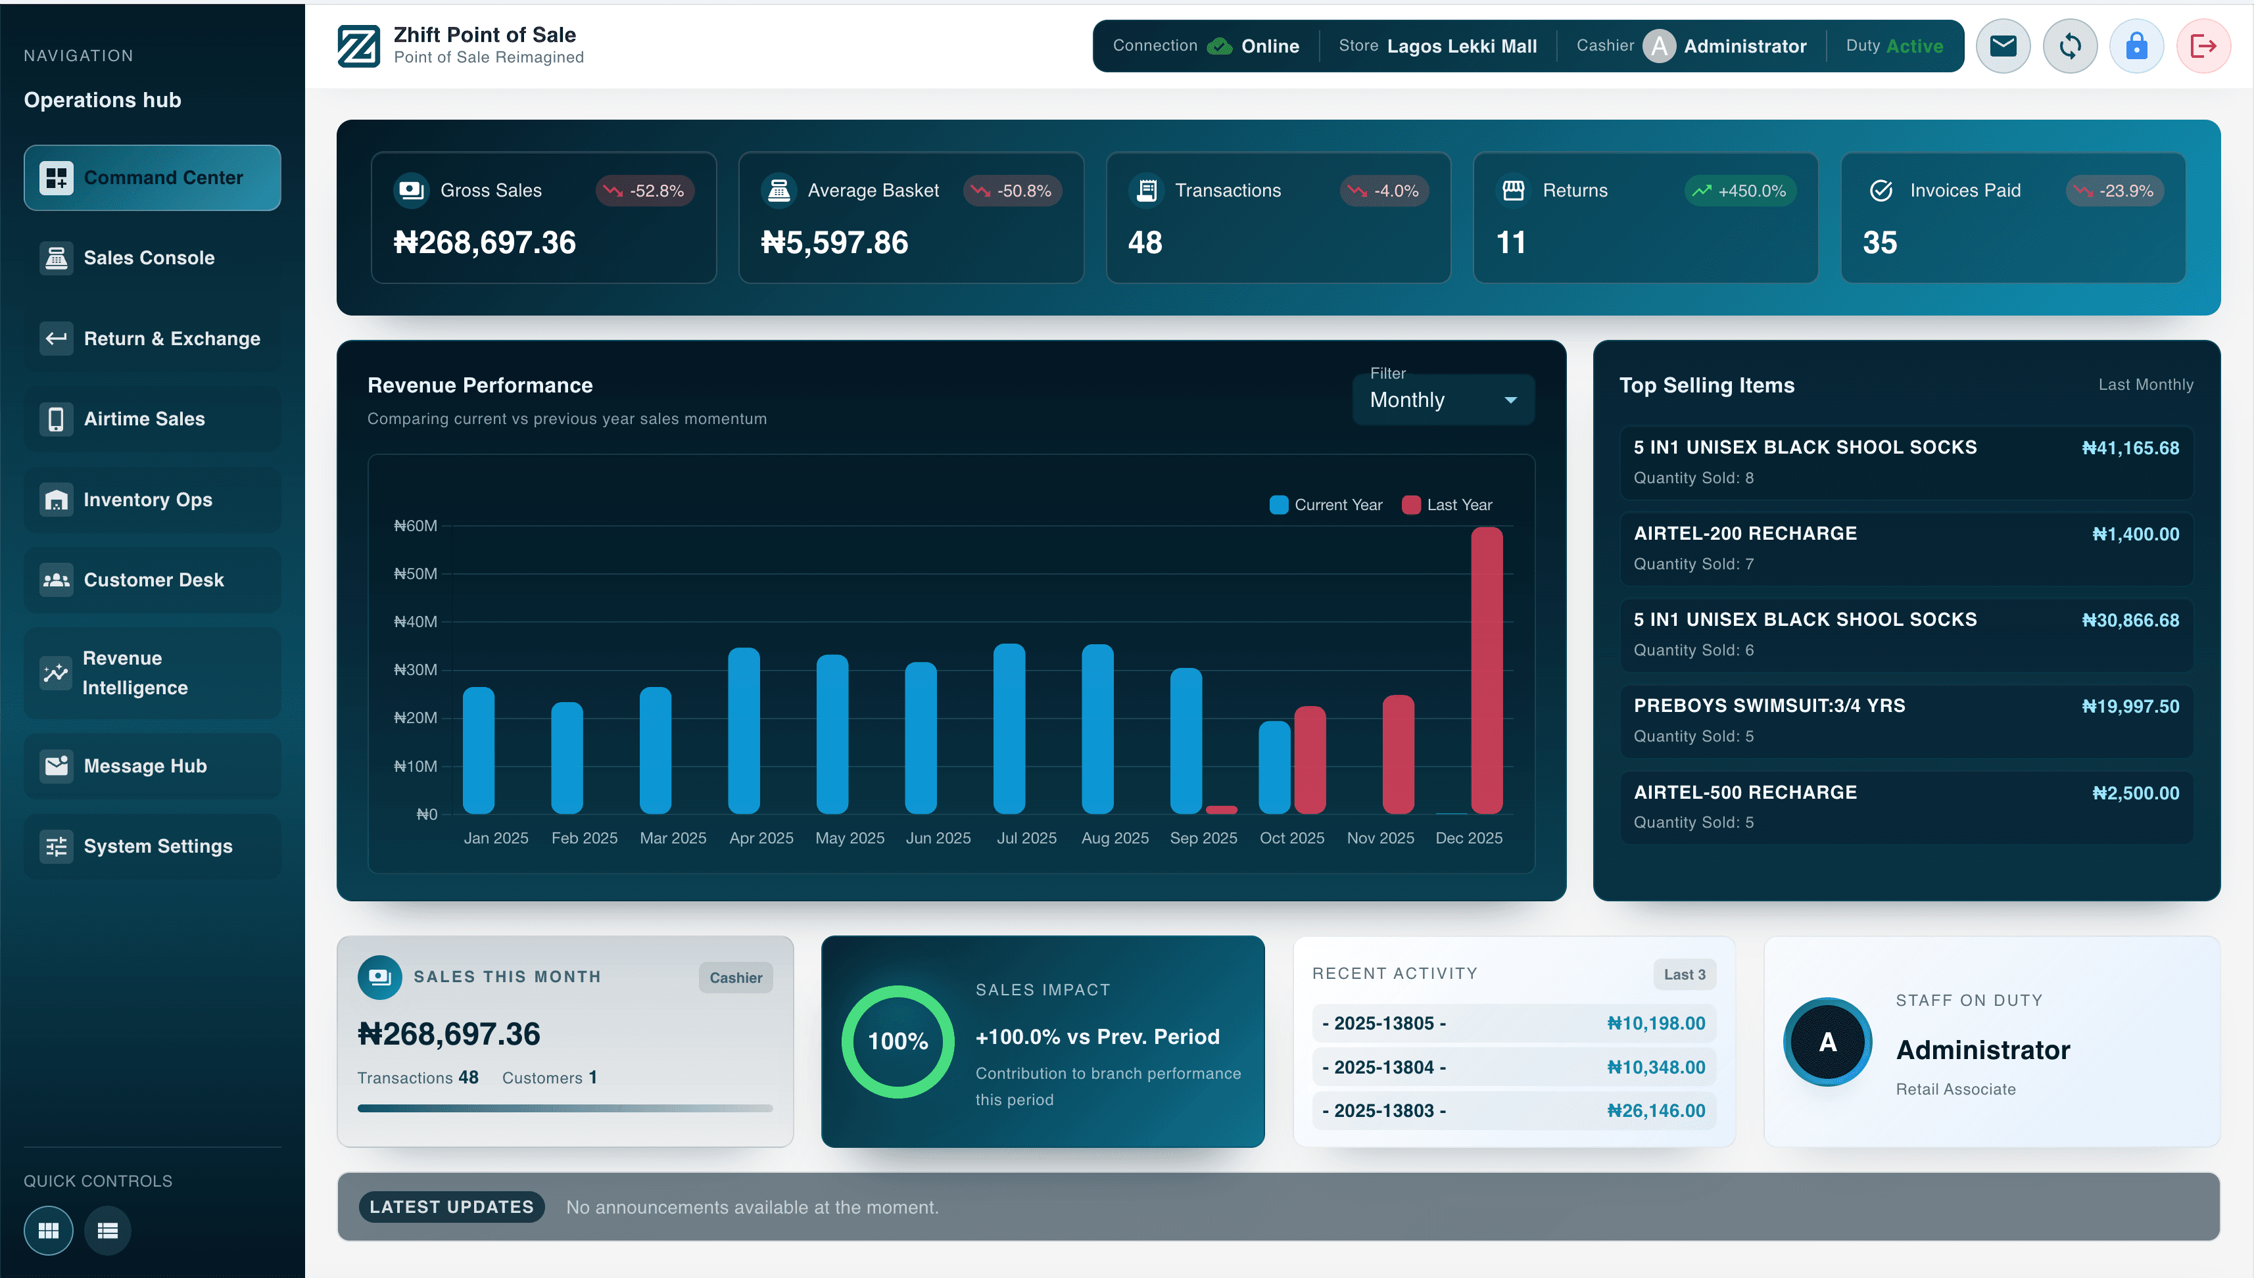Viewport: 2254px width, 1278px height.
Task: Expand the Last 3 recent activity selector
Action: (x=1683, y=974)
